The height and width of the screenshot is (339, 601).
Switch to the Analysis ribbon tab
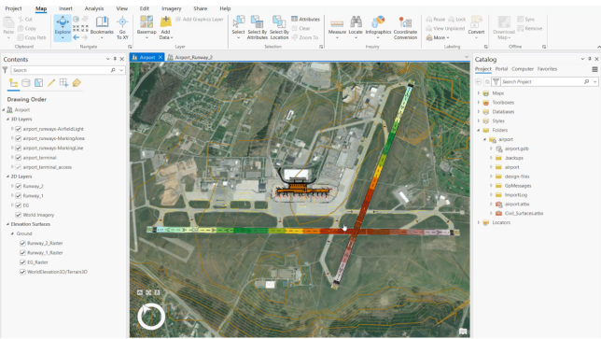(94, 8)
